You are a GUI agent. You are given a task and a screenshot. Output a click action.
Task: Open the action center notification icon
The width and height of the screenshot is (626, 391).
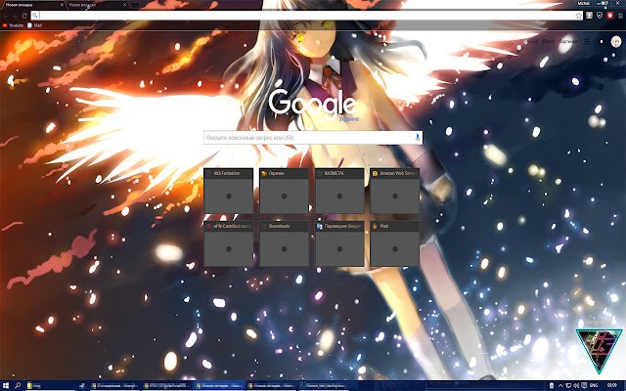584,385
